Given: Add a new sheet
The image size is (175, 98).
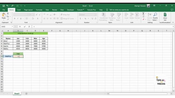Looking at the screenshot, I should tap(26, 94).
